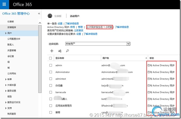
Task: Click the 显示名称 column header
Action: click(60, 58)
